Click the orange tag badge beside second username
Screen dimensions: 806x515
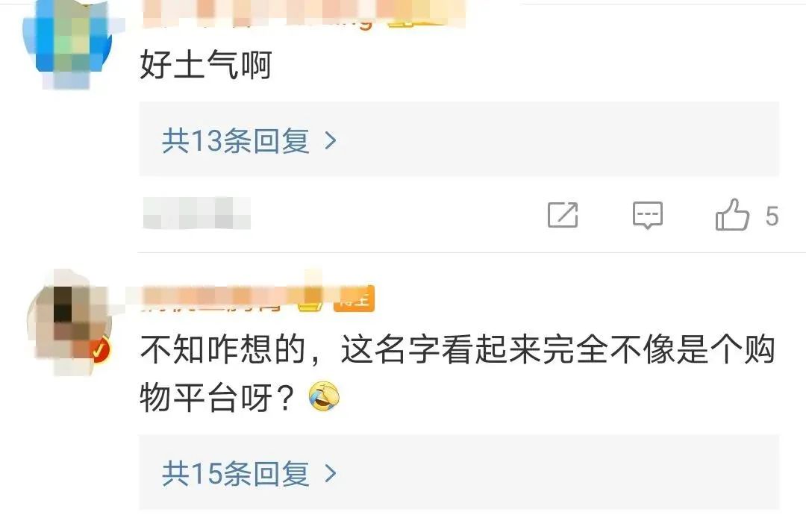(354, 298)
